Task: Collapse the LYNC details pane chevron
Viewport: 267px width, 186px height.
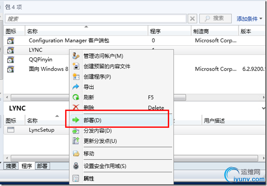Action: (x=264, y=108)
